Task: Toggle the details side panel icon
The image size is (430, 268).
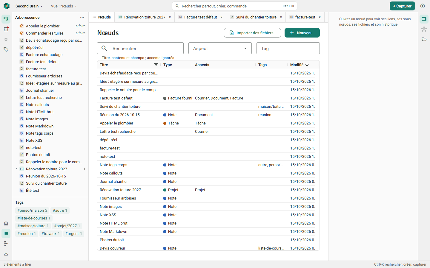Action: (424, 19)
